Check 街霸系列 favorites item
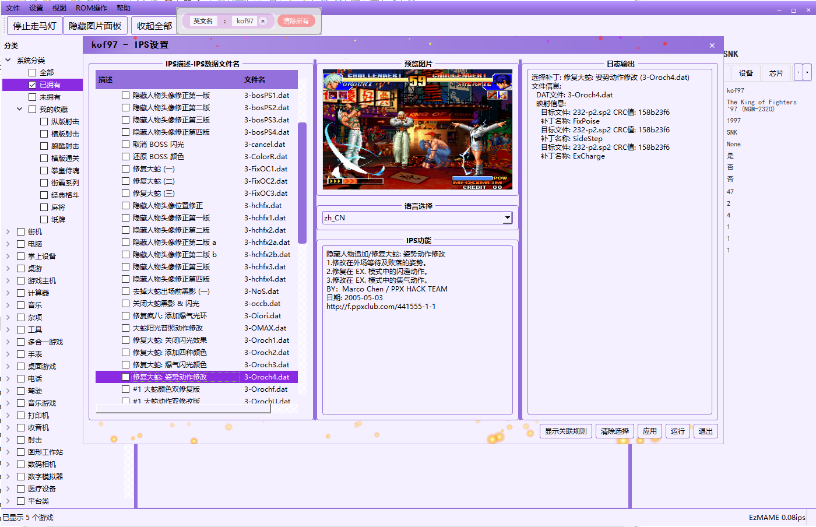Screen dimensions: 816x527 tap(44, 182)
